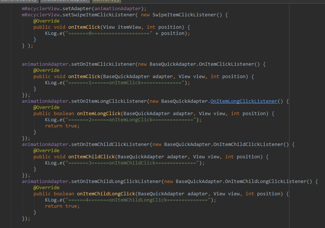325x228 pixels.
Task: Open the convert() editor tab
Action: tap(107, 1)
